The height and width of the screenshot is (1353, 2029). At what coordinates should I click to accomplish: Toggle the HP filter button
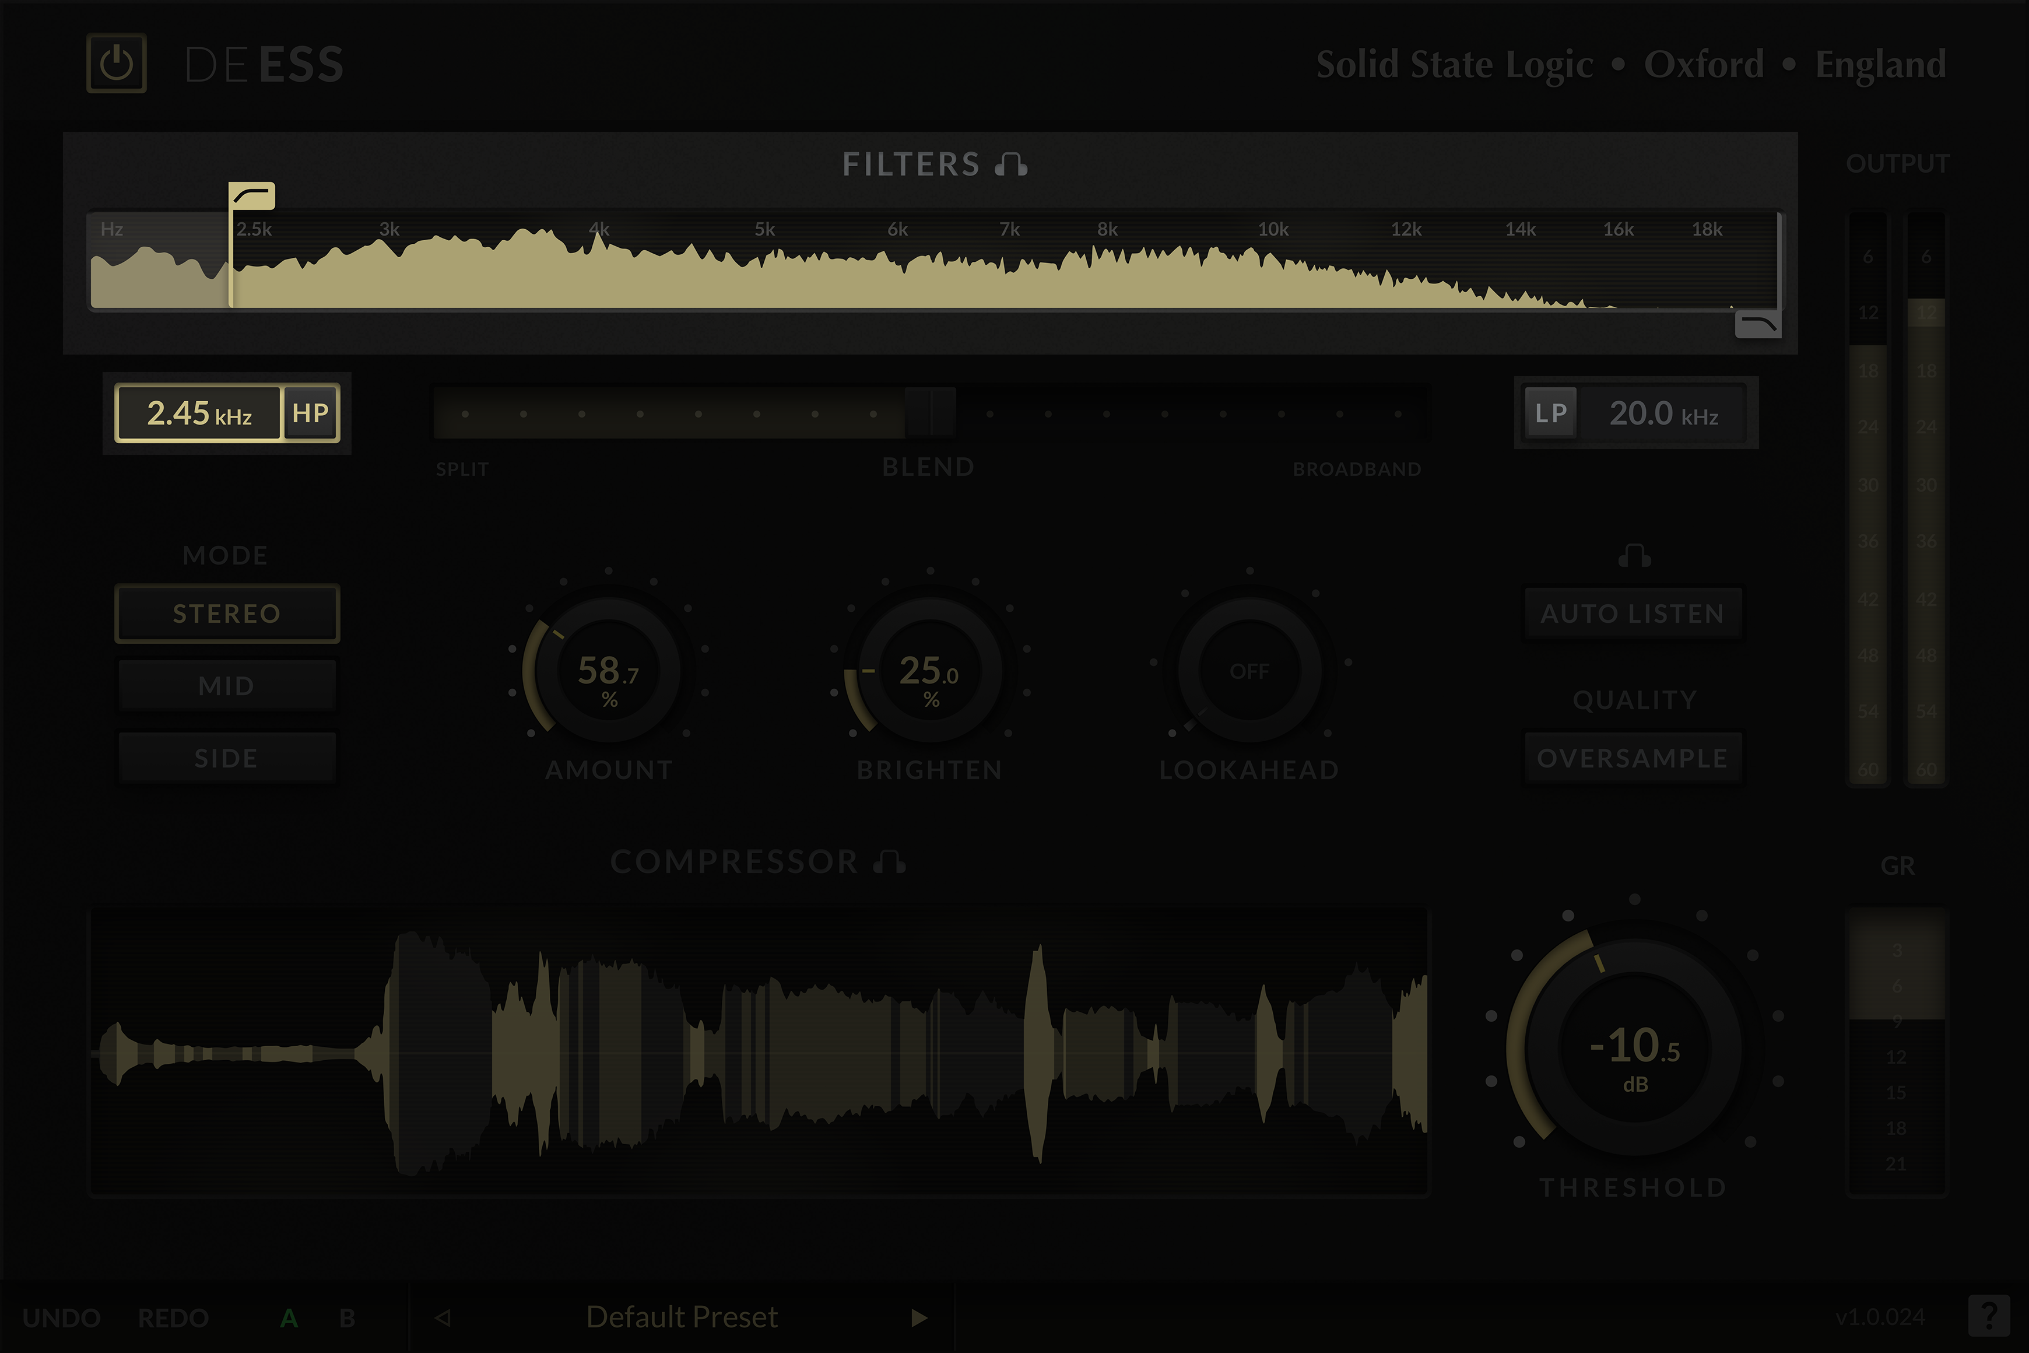[x=311, y=413]
